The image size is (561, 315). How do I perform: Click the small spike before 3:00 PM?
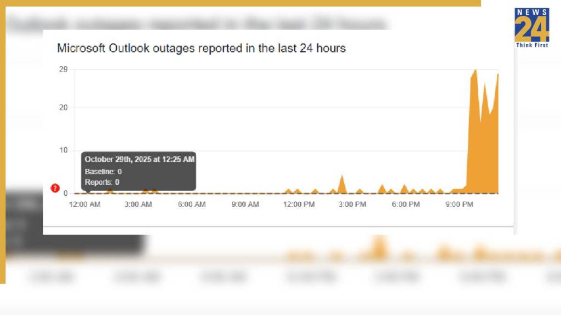click(342, 177)
